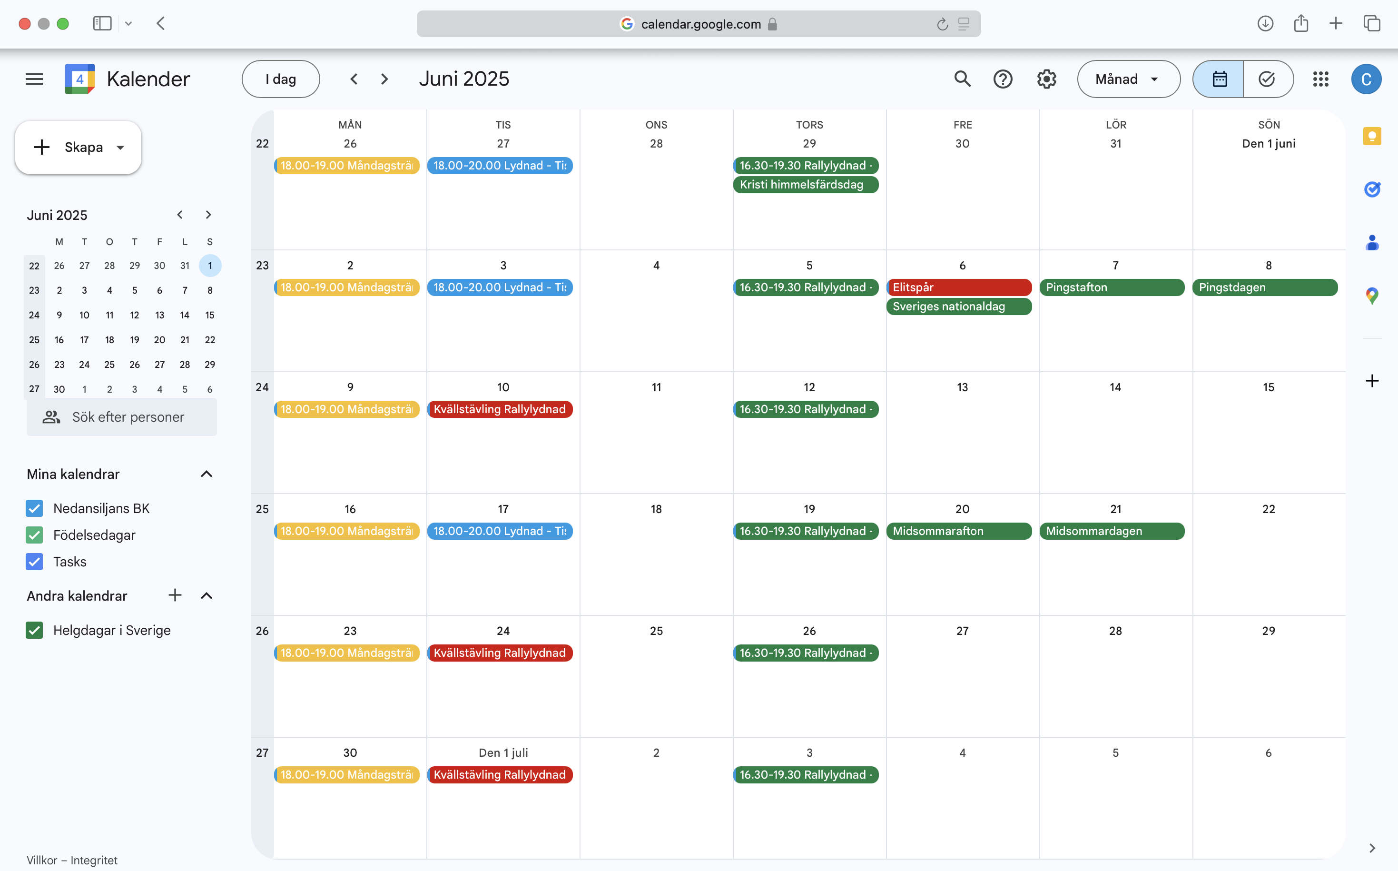This screenshot has height=871, width=1398.
Task: Open the Pingstdagen event on June 8
Action: pos(1264,287)
